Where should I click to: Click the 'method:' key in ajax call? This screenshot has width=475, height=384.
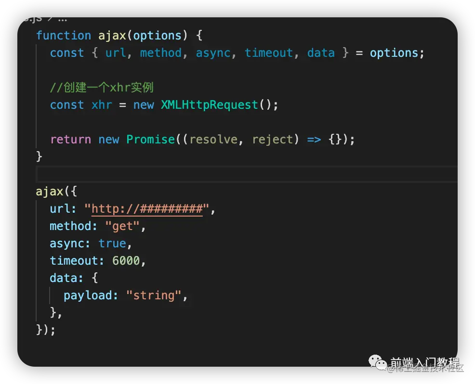coord(73,226)
